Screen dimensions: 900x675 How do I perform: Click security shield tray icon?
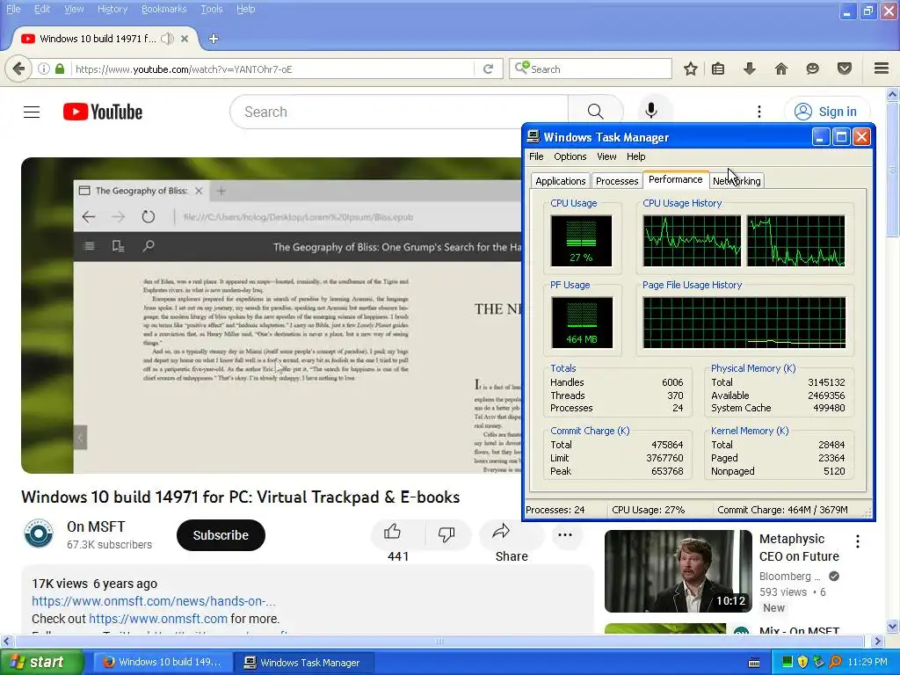[x=802, y=662]
